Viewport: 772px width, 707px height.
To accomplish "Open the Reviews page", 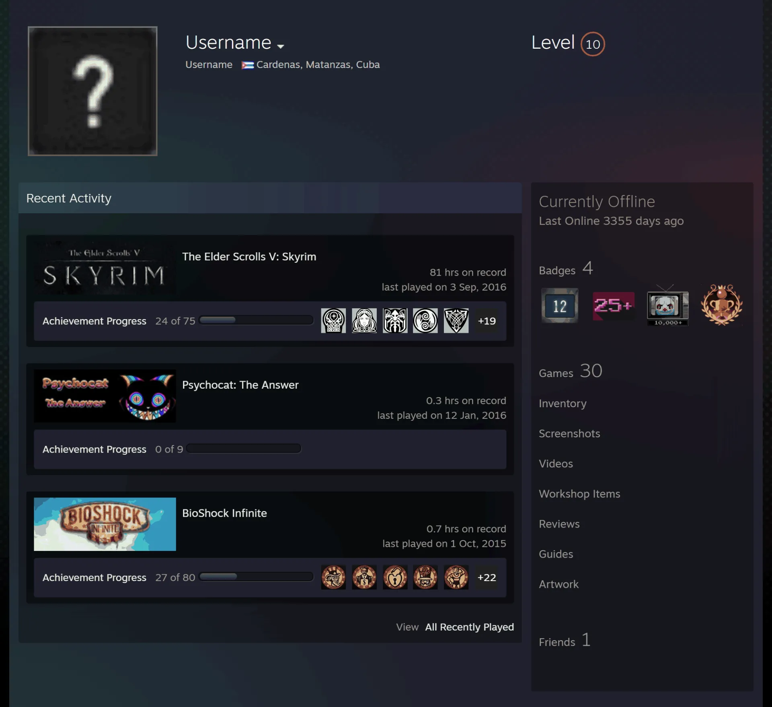I will click(559, 524).
